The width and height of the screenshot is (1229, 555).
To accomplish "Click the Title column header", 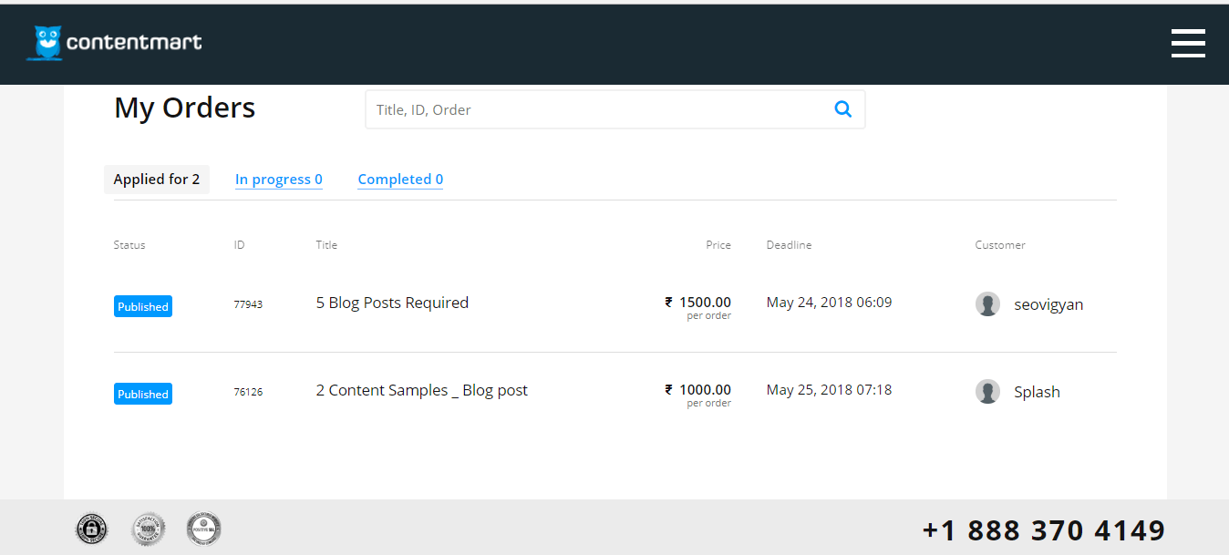I will click(x=326, y=245).
